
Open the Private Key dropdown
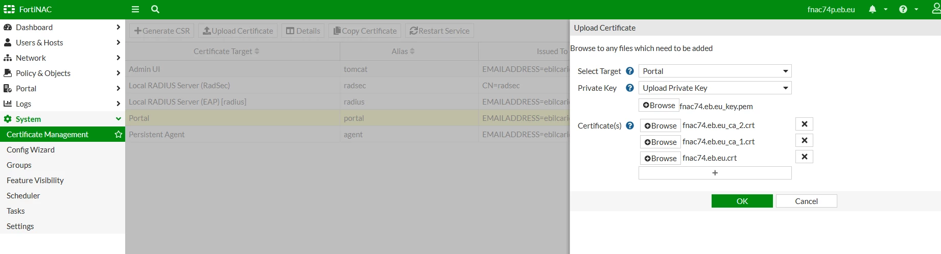pos(715,88)
